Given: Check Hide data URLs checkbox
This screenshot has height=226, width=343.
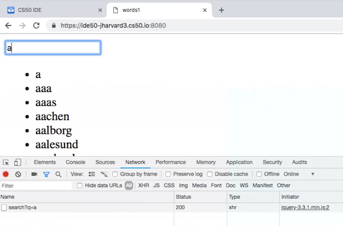Looking at the screenshot, I should (x=79, y=186).
